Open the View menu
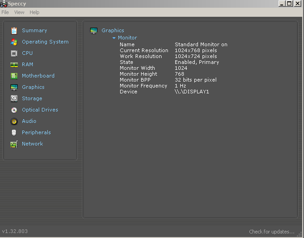 tap(19, 12)
